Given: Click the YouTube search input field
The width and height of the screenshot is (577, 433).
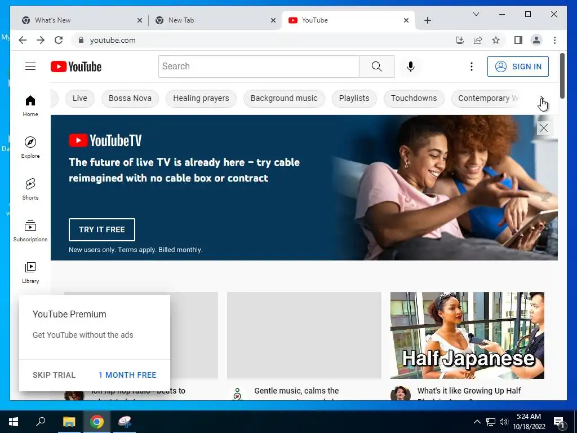Looking at the screenshot, I should point(259,67).
